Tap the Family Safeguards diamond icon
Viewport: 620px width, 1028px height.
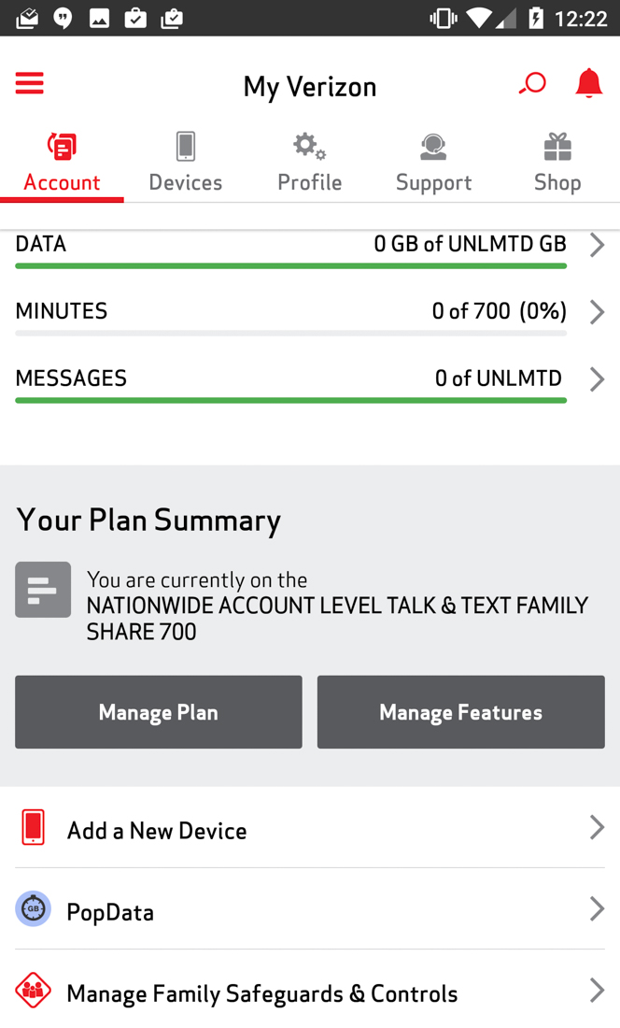[34, 991]
